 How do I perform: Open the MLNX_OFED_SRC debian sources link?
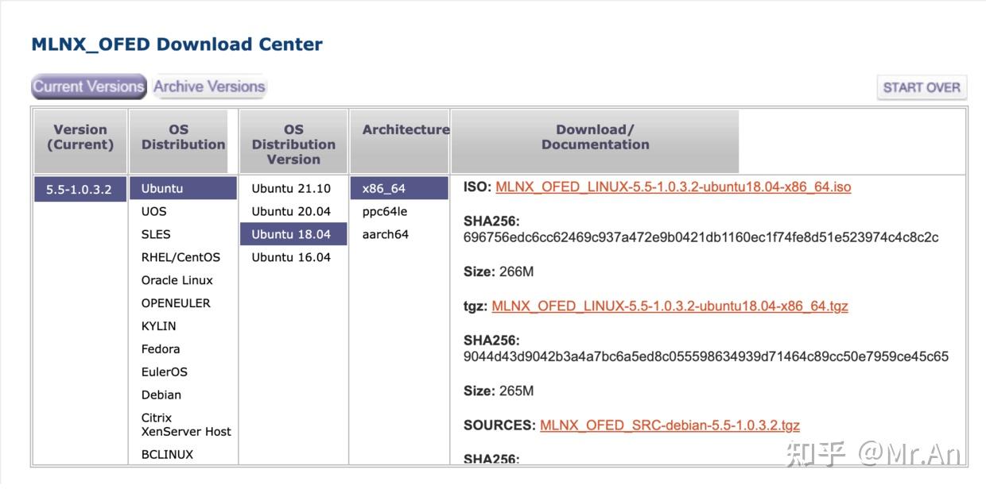(670, 425)
